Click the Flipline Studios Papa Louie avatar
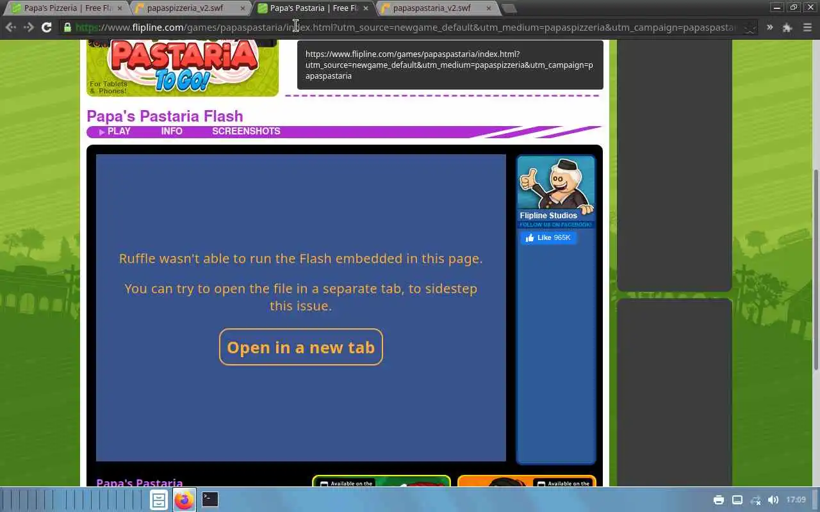 556,184
